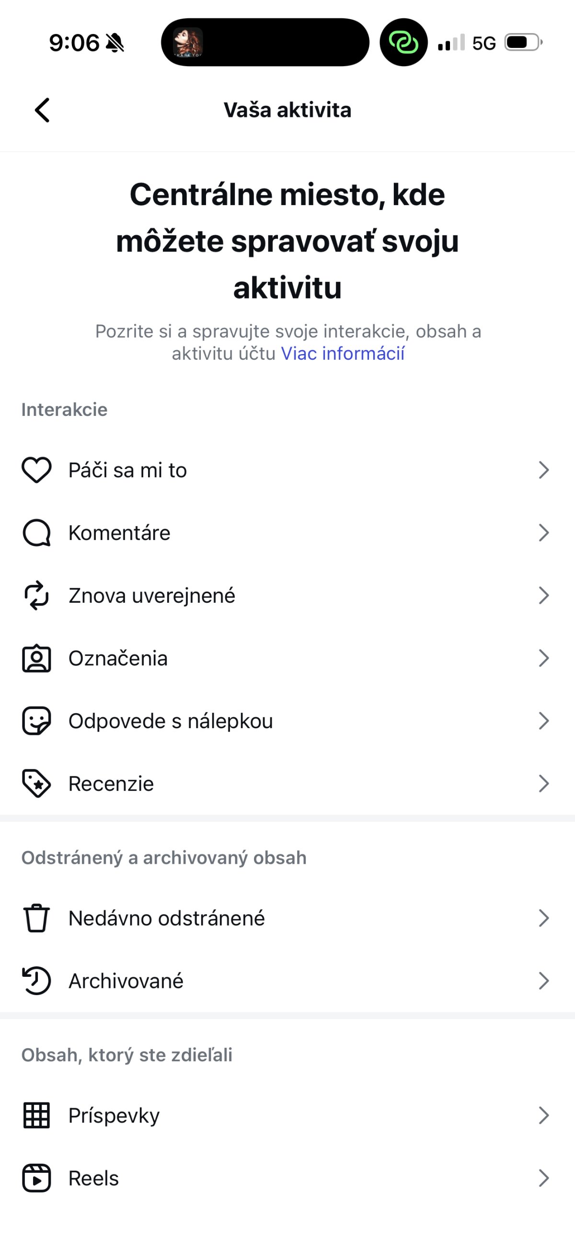Open the Znova uverejnené menu item
575x1249 pixels.
(152, 596)
